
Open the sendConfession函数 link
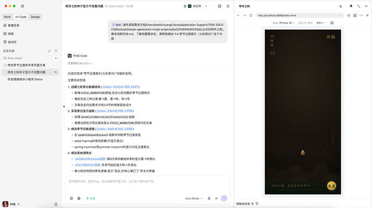[x=90, y=159]
